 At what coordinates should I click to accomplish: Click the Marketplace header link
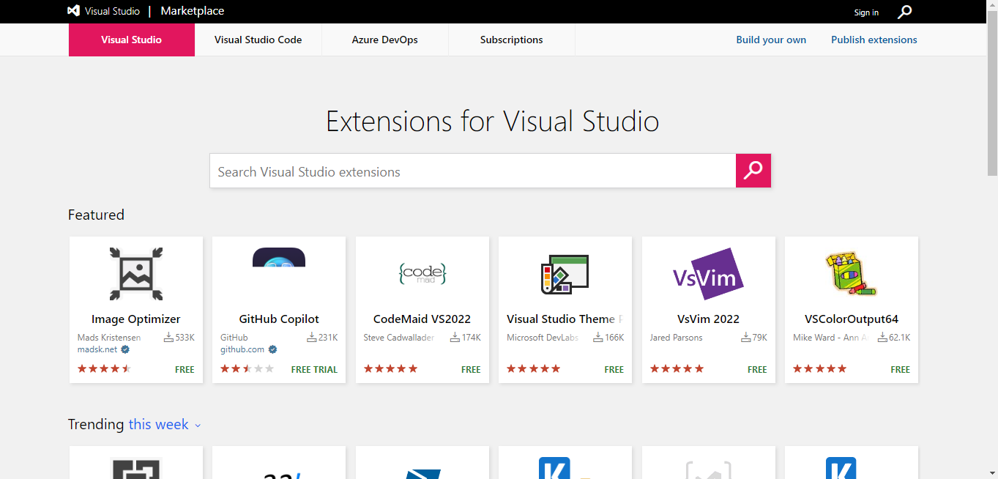193,11
